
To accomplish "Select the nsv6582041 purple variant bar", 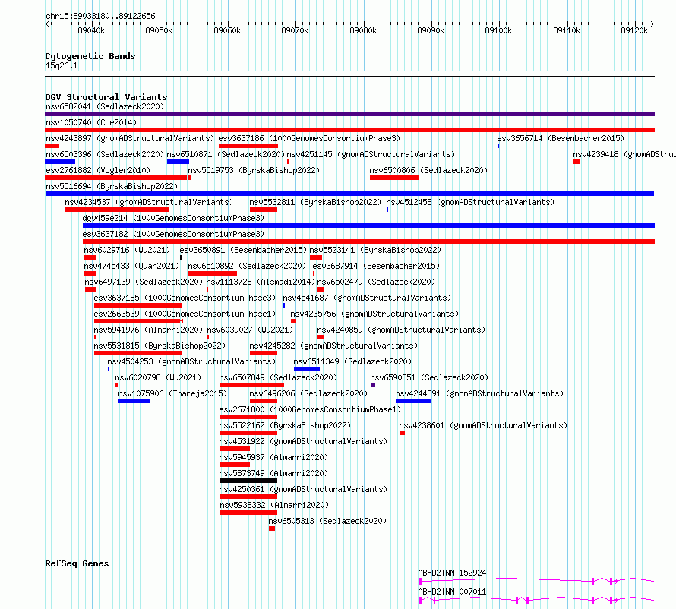I will coord(349,114).
